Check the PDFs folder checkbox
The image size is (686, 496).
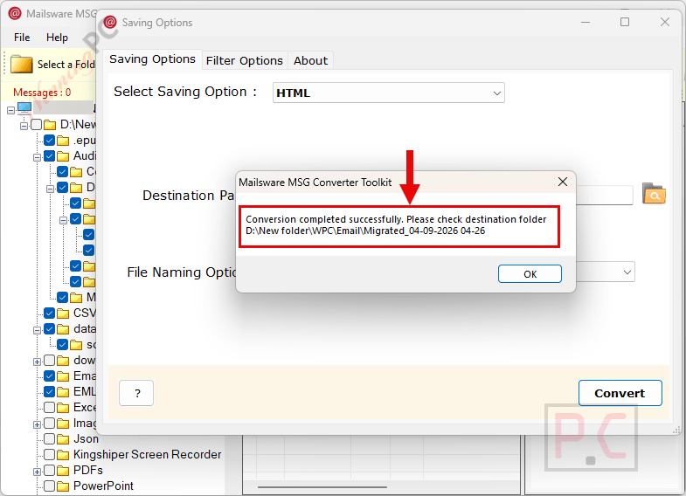pos(50,470)
